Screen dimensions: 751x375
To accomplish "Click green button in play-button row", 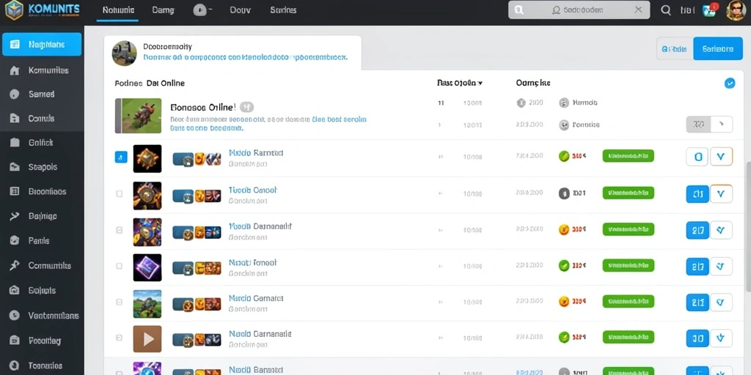I will (628, 337).
